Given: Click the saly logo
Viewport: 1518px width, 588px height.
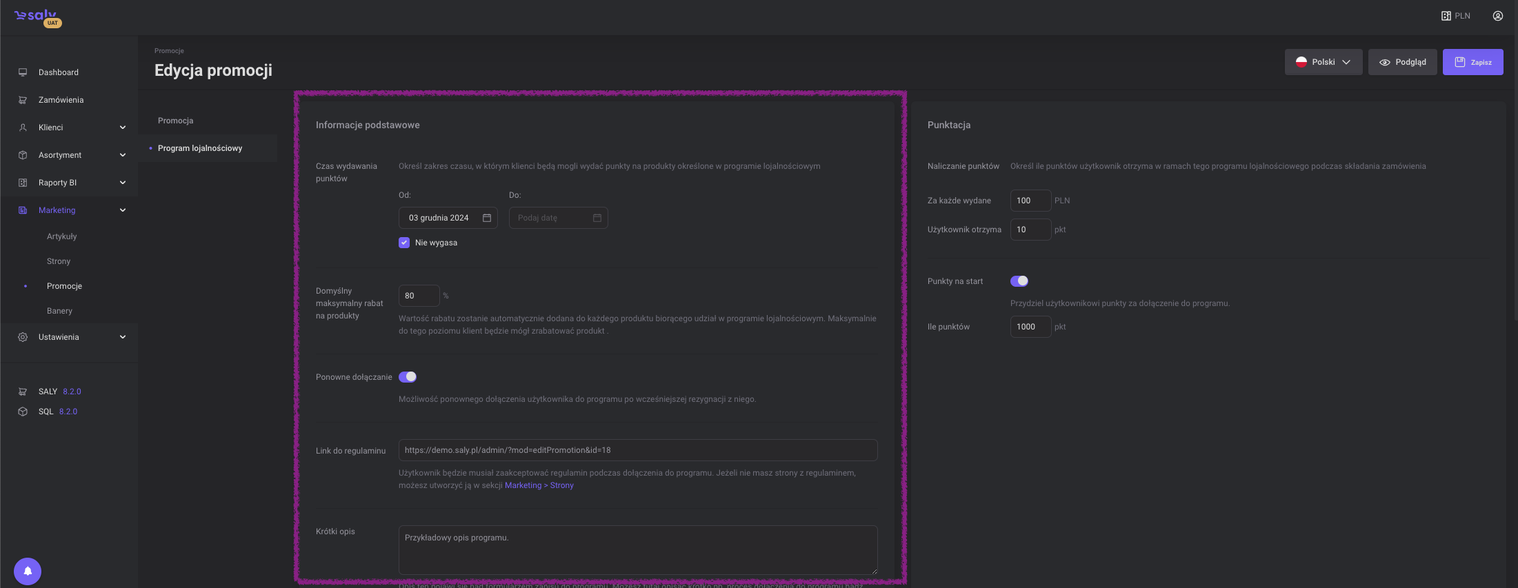Looking at the screenshot, I should pos(36,17).
